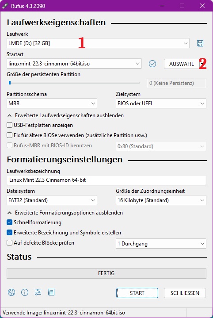Show the log notepad icon
This screenshot has height=318, width=213.
[51, 292]
